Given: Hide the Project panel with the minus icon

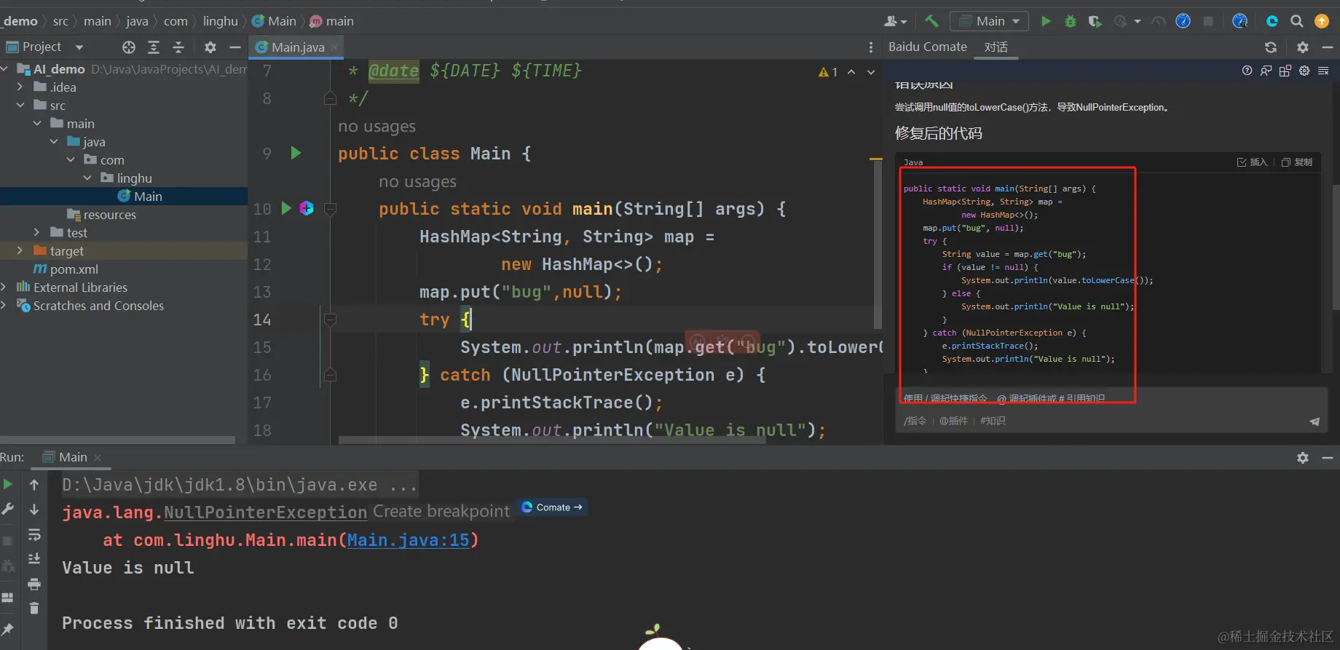Looking at the screenshot, I should 234,47.
